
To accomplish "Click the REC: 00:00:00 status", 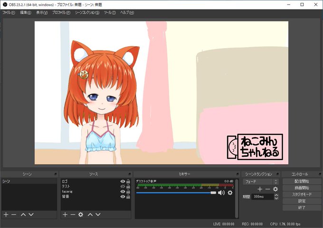I will [252, 224].
